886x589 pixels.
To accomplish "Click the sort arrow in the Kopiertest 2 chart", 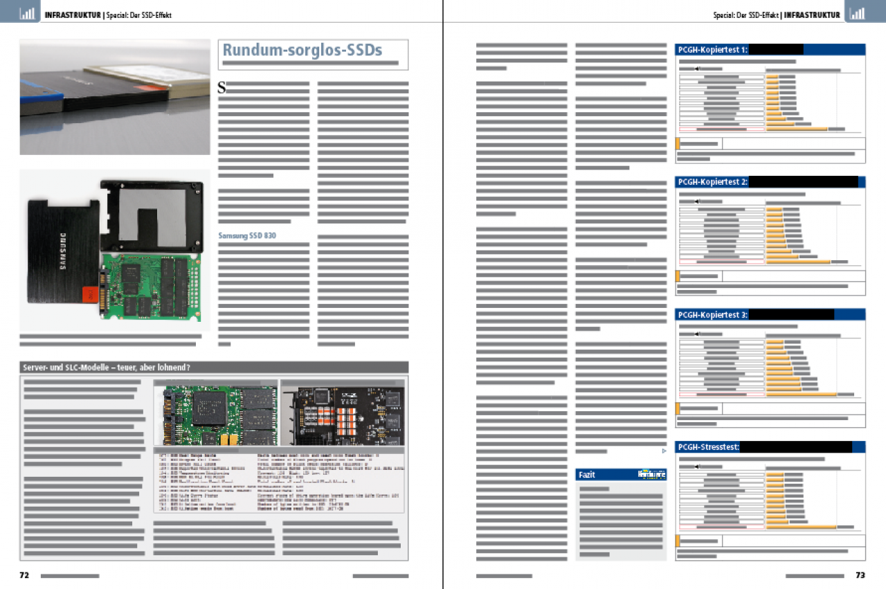I will pos(696,202).
